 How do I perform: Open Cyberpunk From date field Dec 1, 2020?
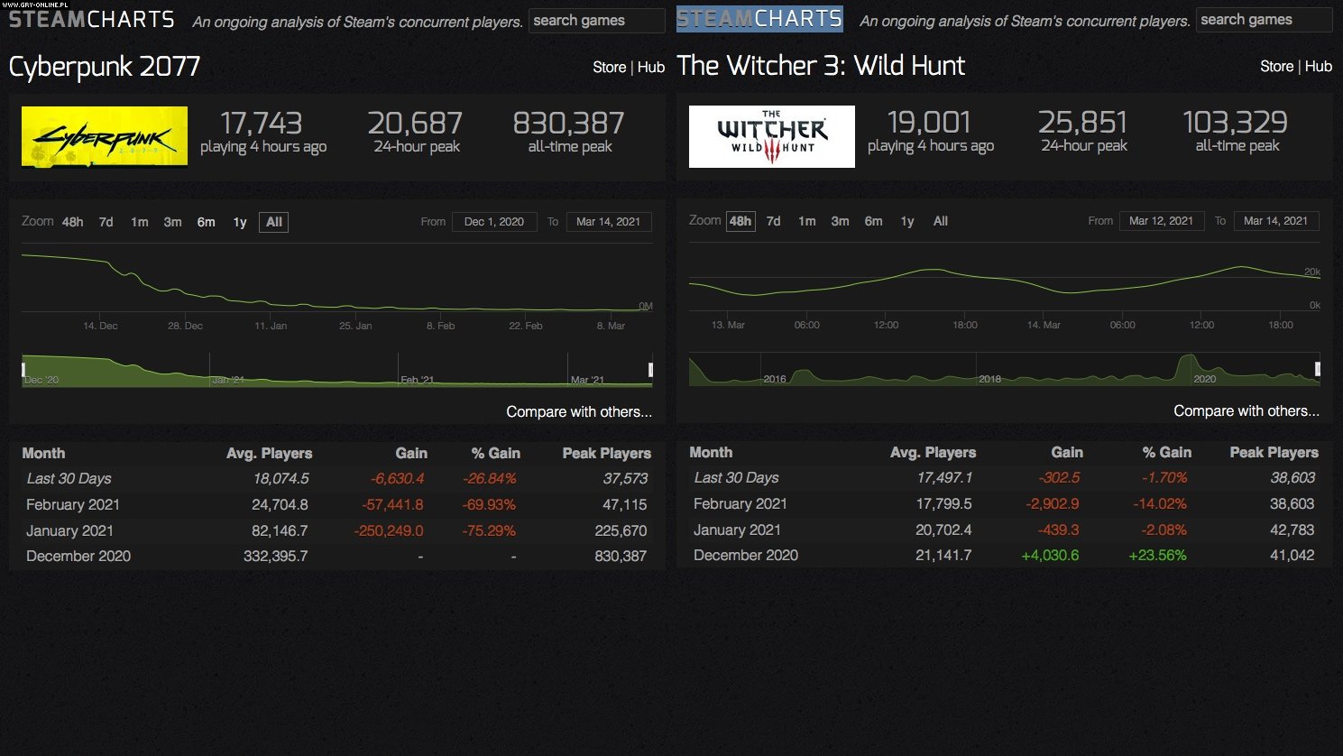[x=493, y=222]
